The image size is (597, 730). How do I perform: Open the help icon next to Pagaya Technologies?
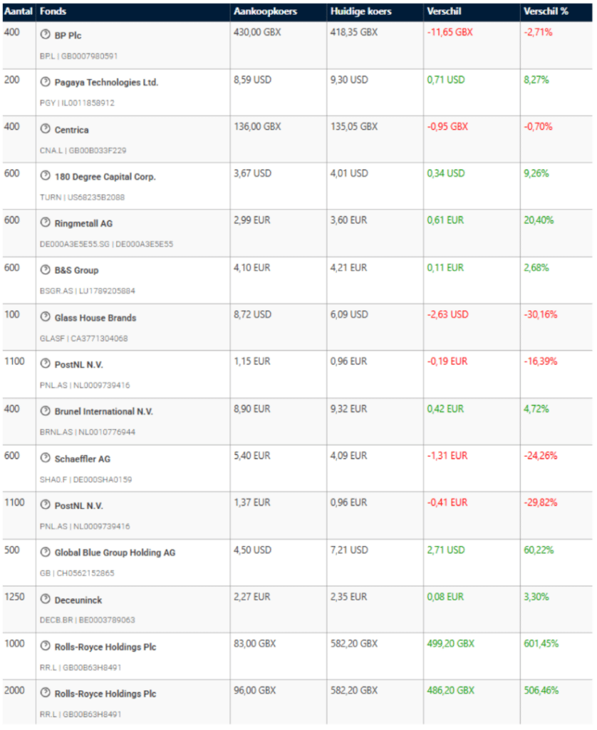tap(46, 82)
